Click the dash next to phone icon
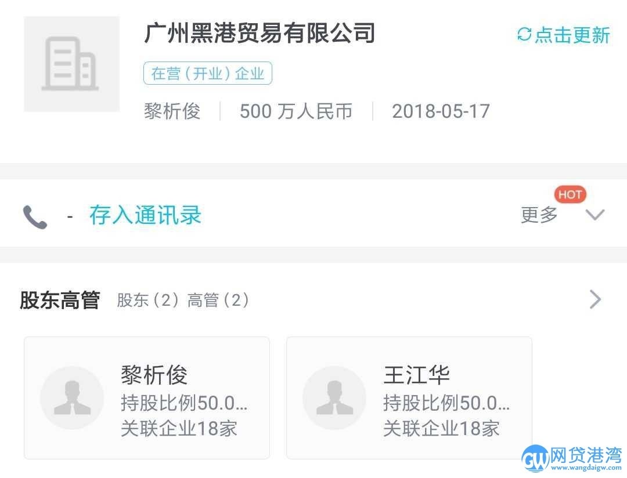 click(x=69, y=215)
